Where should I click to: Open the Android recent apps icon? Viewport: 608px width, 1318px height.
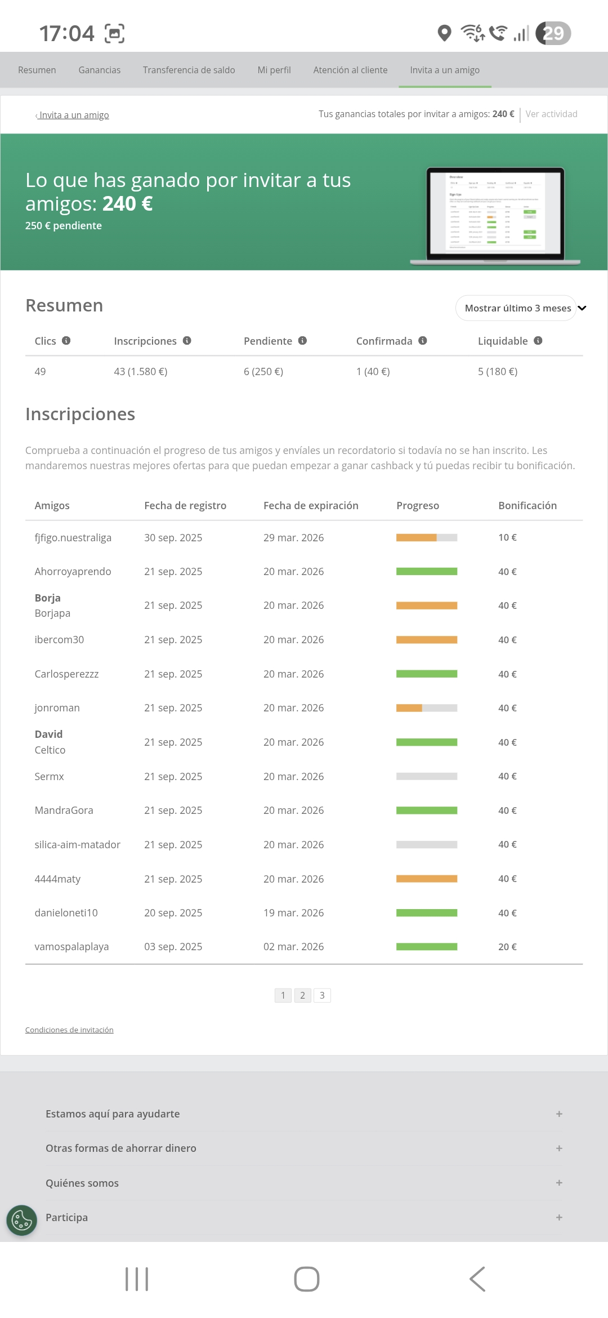coord(137,1279)
